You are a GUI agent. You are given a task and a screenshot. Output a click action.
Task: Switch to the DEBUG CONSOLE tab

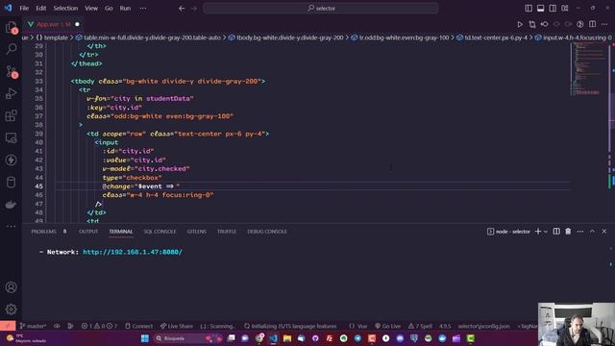tap(267, 232)
